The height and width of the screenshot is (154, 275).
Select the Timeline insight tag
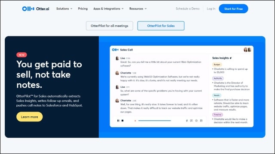217,115
